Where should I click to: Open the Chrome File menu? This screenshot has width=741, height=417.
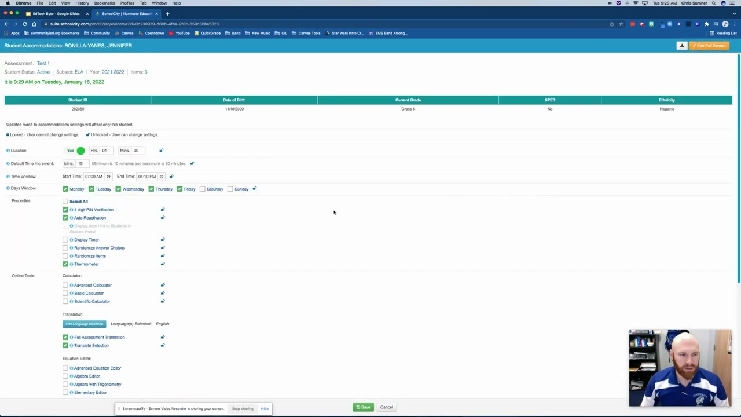40,3
